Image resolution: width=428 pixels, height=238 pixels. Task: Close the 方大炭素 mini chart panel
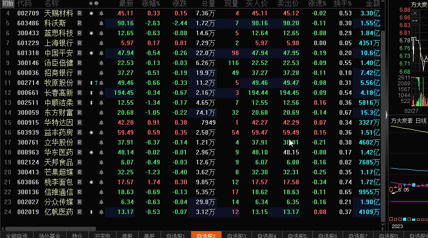click(x=414, y=13)
